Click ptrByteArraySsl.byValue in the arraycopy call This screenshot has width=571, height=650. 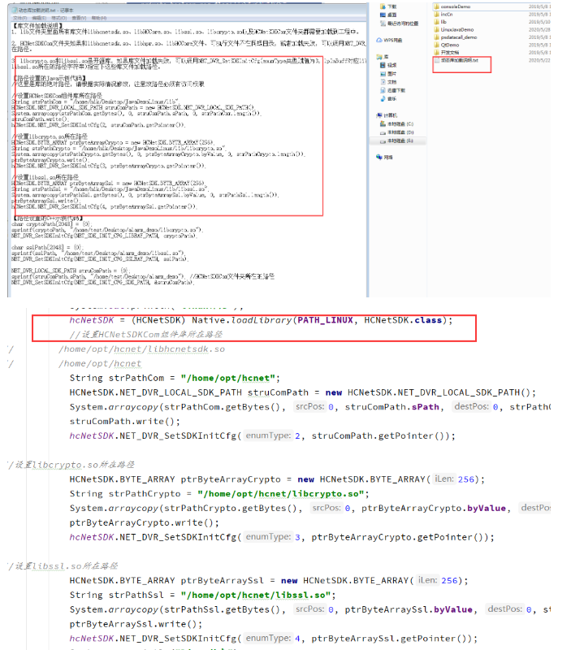coord(409,609)
